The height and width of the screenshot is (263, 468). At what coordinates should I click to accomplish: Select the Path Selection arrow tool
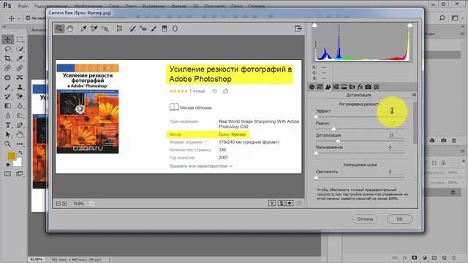pyautogui.click(x=8, y=134)
